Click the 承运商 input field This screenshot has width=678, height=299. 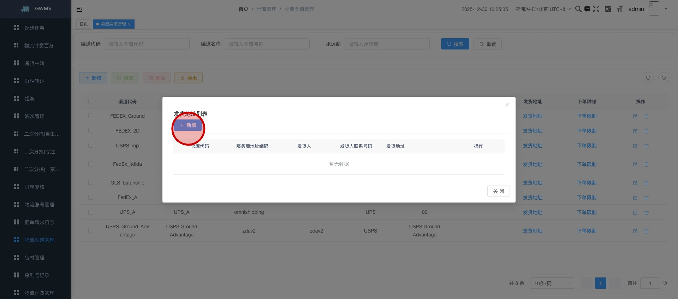387,44
